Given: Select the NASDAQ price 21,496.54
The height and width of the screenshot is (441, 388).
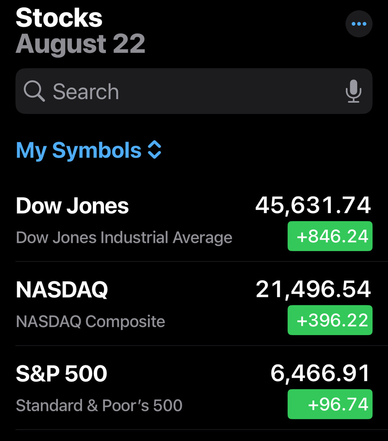Looking at the screenshot, I should 313,289.
